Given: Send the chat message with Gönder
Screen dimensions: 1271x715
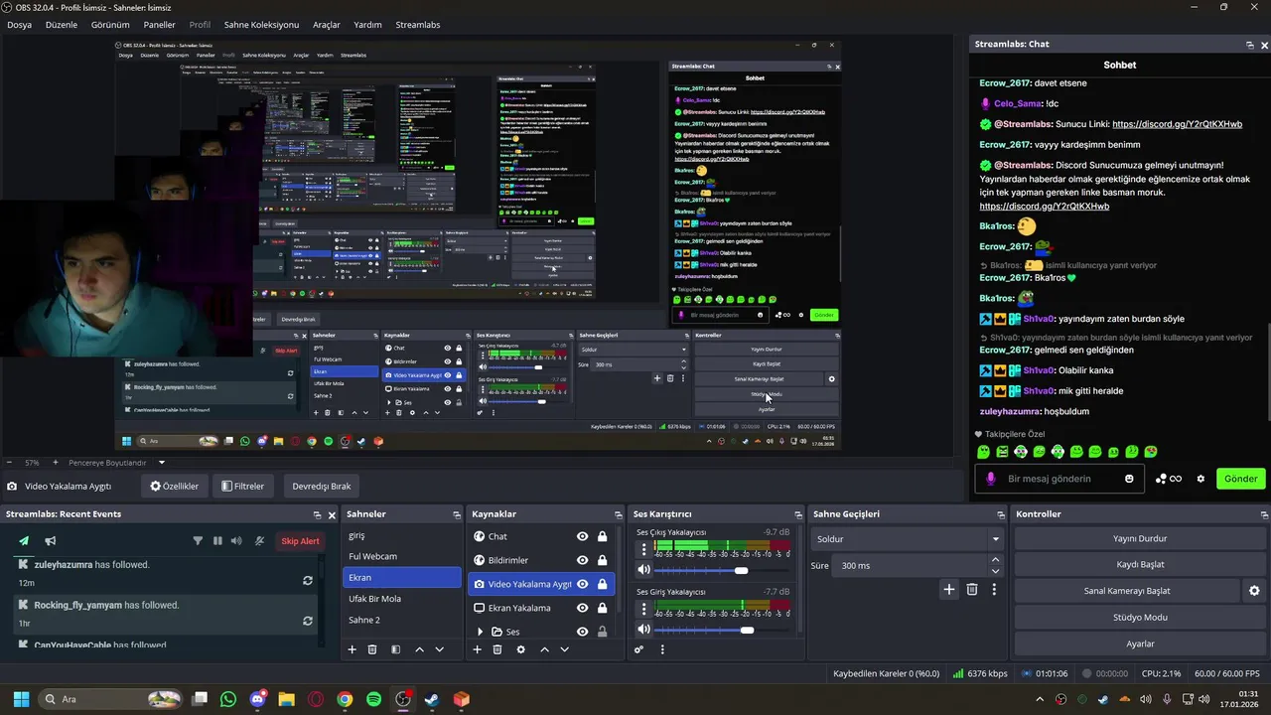Looking at the screenshot, I should 1240,479.
